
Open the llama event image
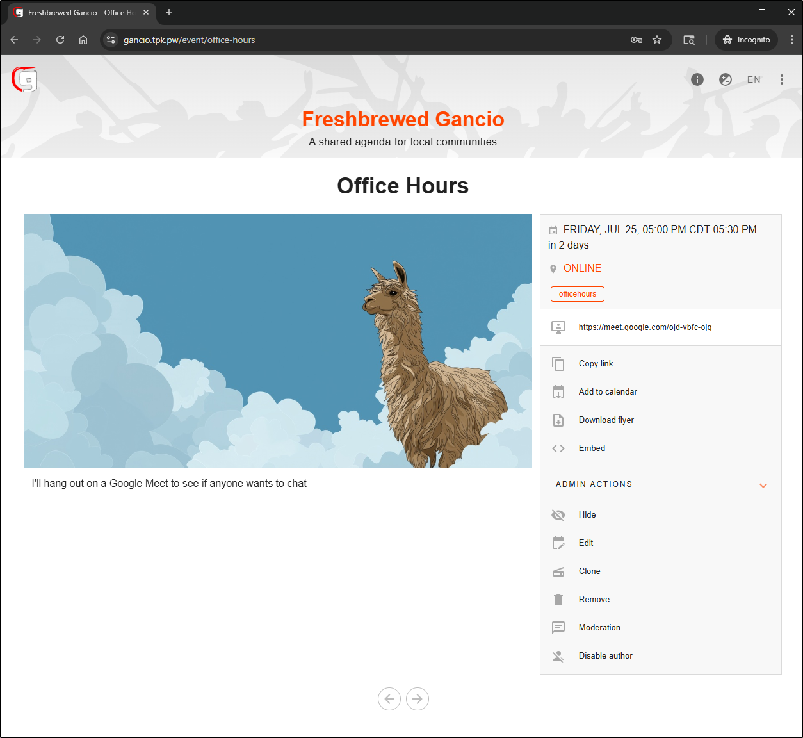pyautogui.click(x=278, y=341)
